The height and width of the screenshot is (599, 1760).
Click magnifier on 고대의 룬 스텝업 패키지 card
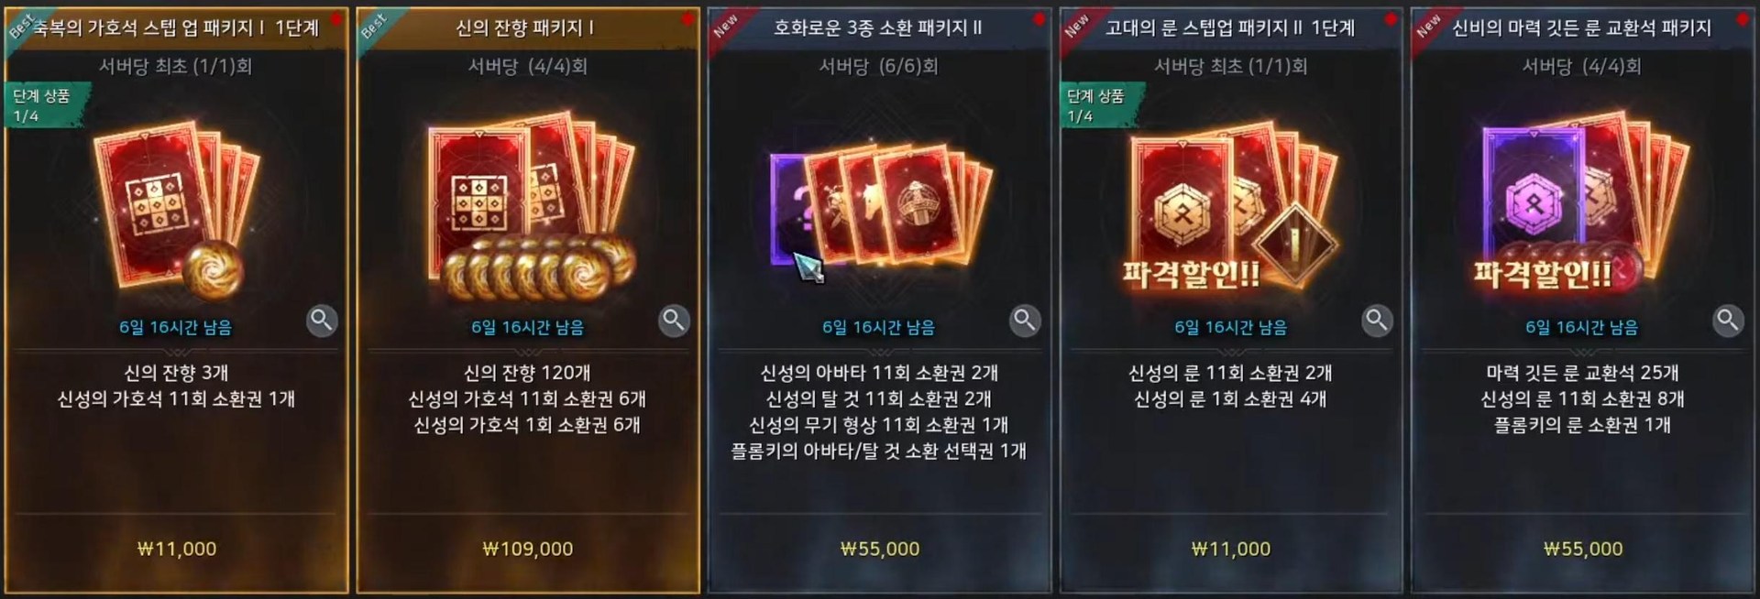1377,321
